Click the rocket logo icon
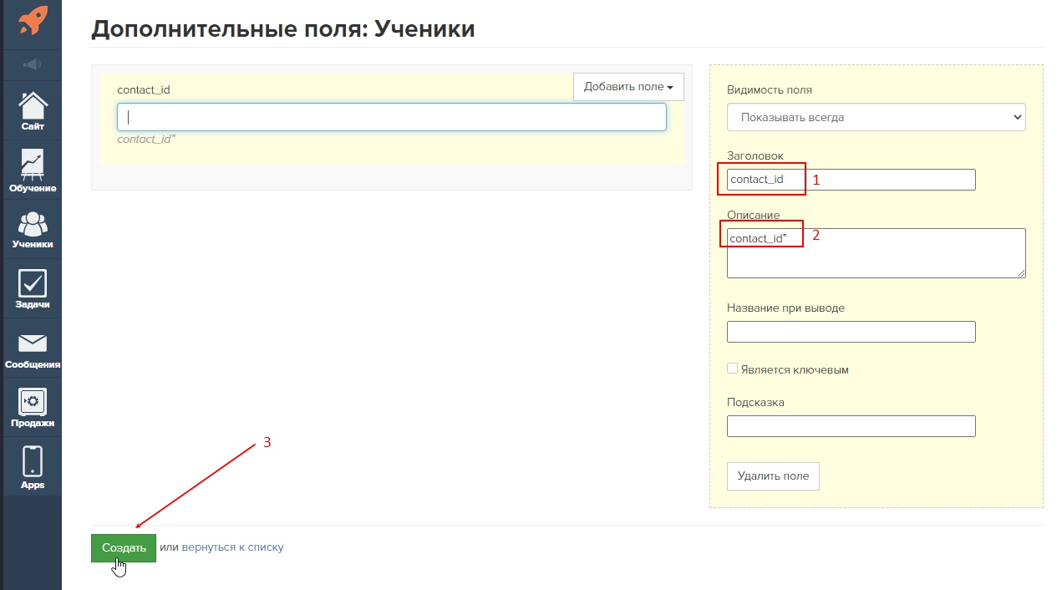Screen dimensions: 1057x590 33,21
